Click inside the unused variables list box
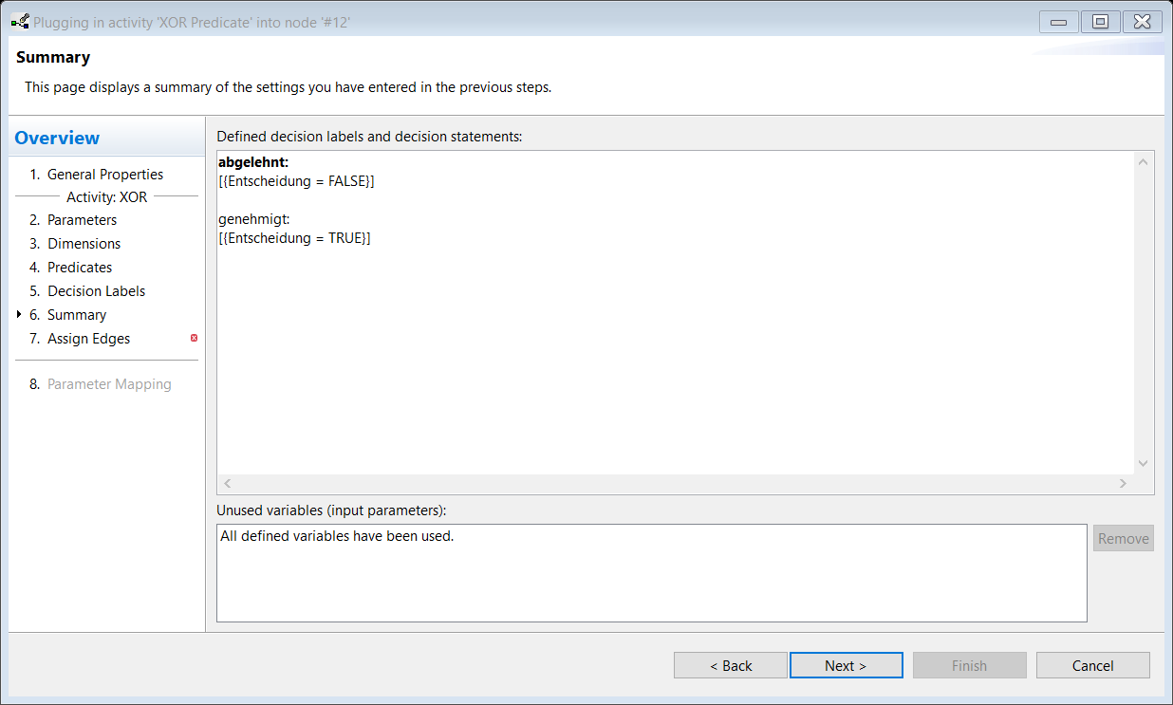 pos(652,573)
